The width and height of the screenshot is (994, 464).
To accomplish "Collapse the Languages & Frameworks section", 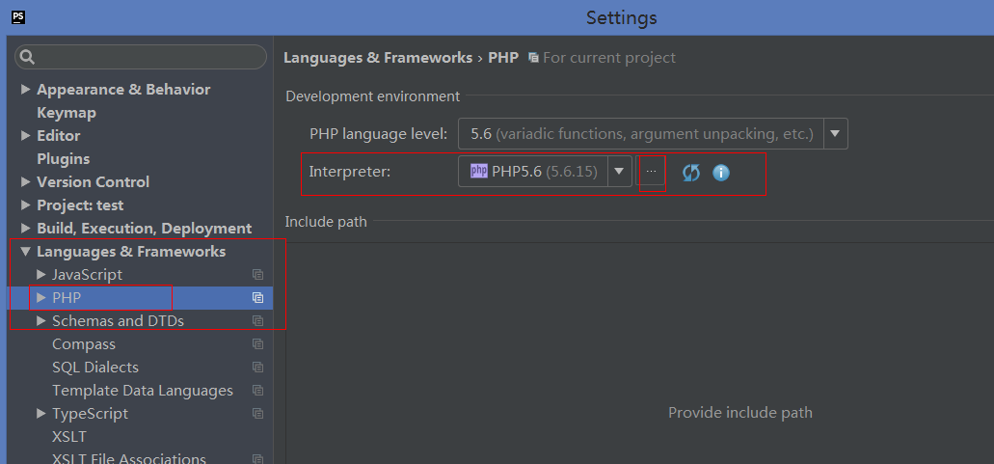I will [25, 252].
